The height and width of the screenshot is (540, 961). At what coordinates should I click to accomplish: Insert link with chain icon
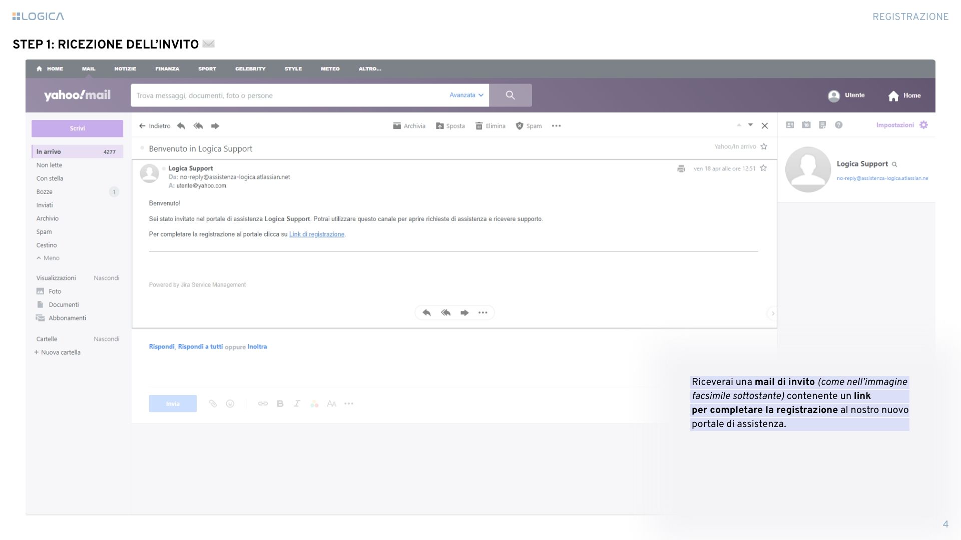pyautogui.click(x=263, y=403)
